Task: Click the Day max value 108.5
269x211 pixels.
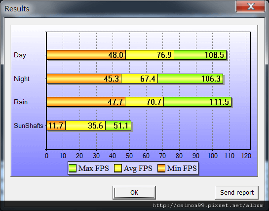Action: [x=214, y=55]
